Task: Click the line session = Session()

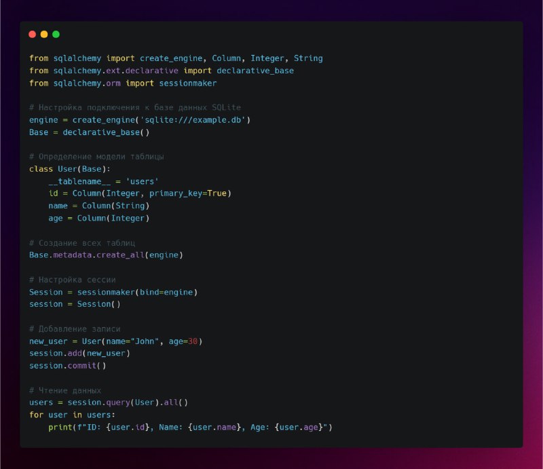Action: click(75, 304)
